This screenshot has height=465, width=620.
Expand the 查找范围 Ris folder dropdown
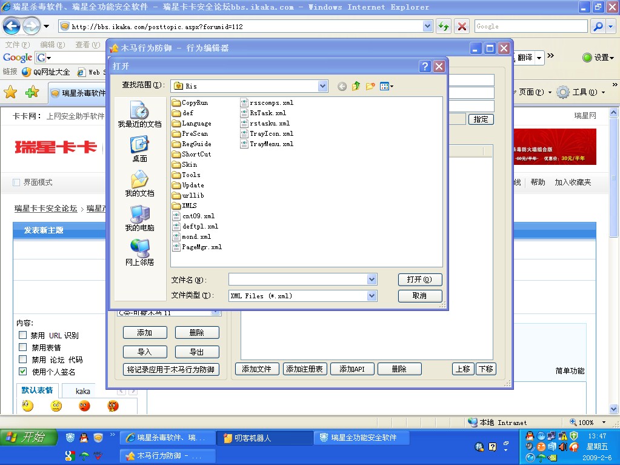(322, 86)
